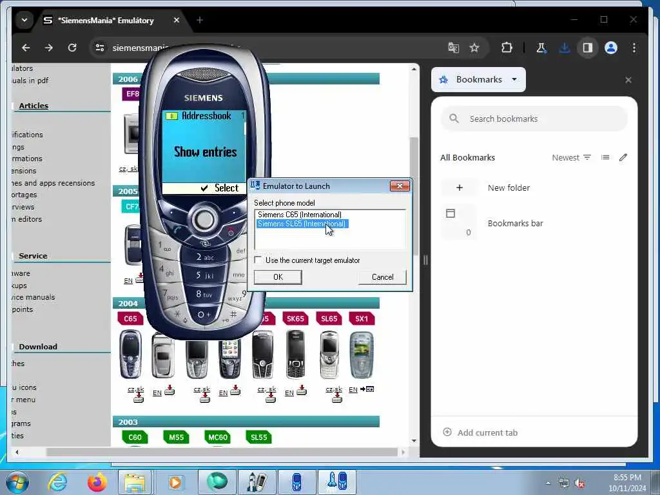The height and width of the screenshot is (495, 660).
Task: Open the site information icon in address bar
Action: [100, 48]
